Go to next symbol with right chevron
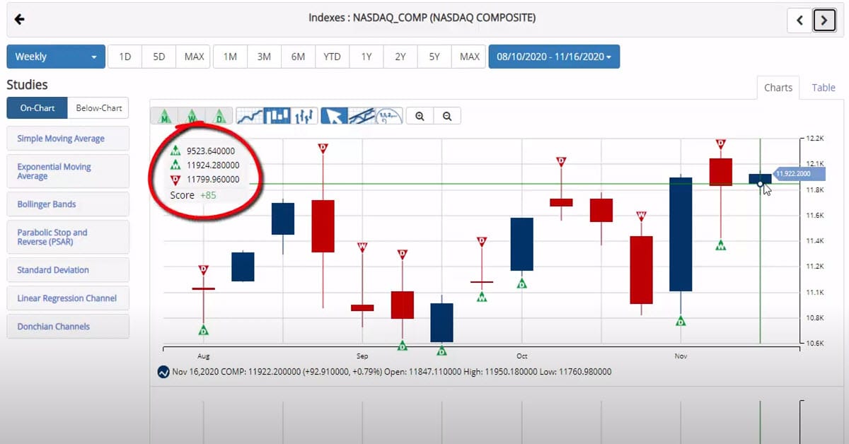Screen dimensions: 849x444 click(x=824, y=21)
